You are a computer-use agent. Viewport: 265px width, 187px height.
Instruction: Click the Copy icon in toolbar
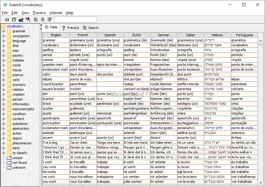click(x=36, y=20)
